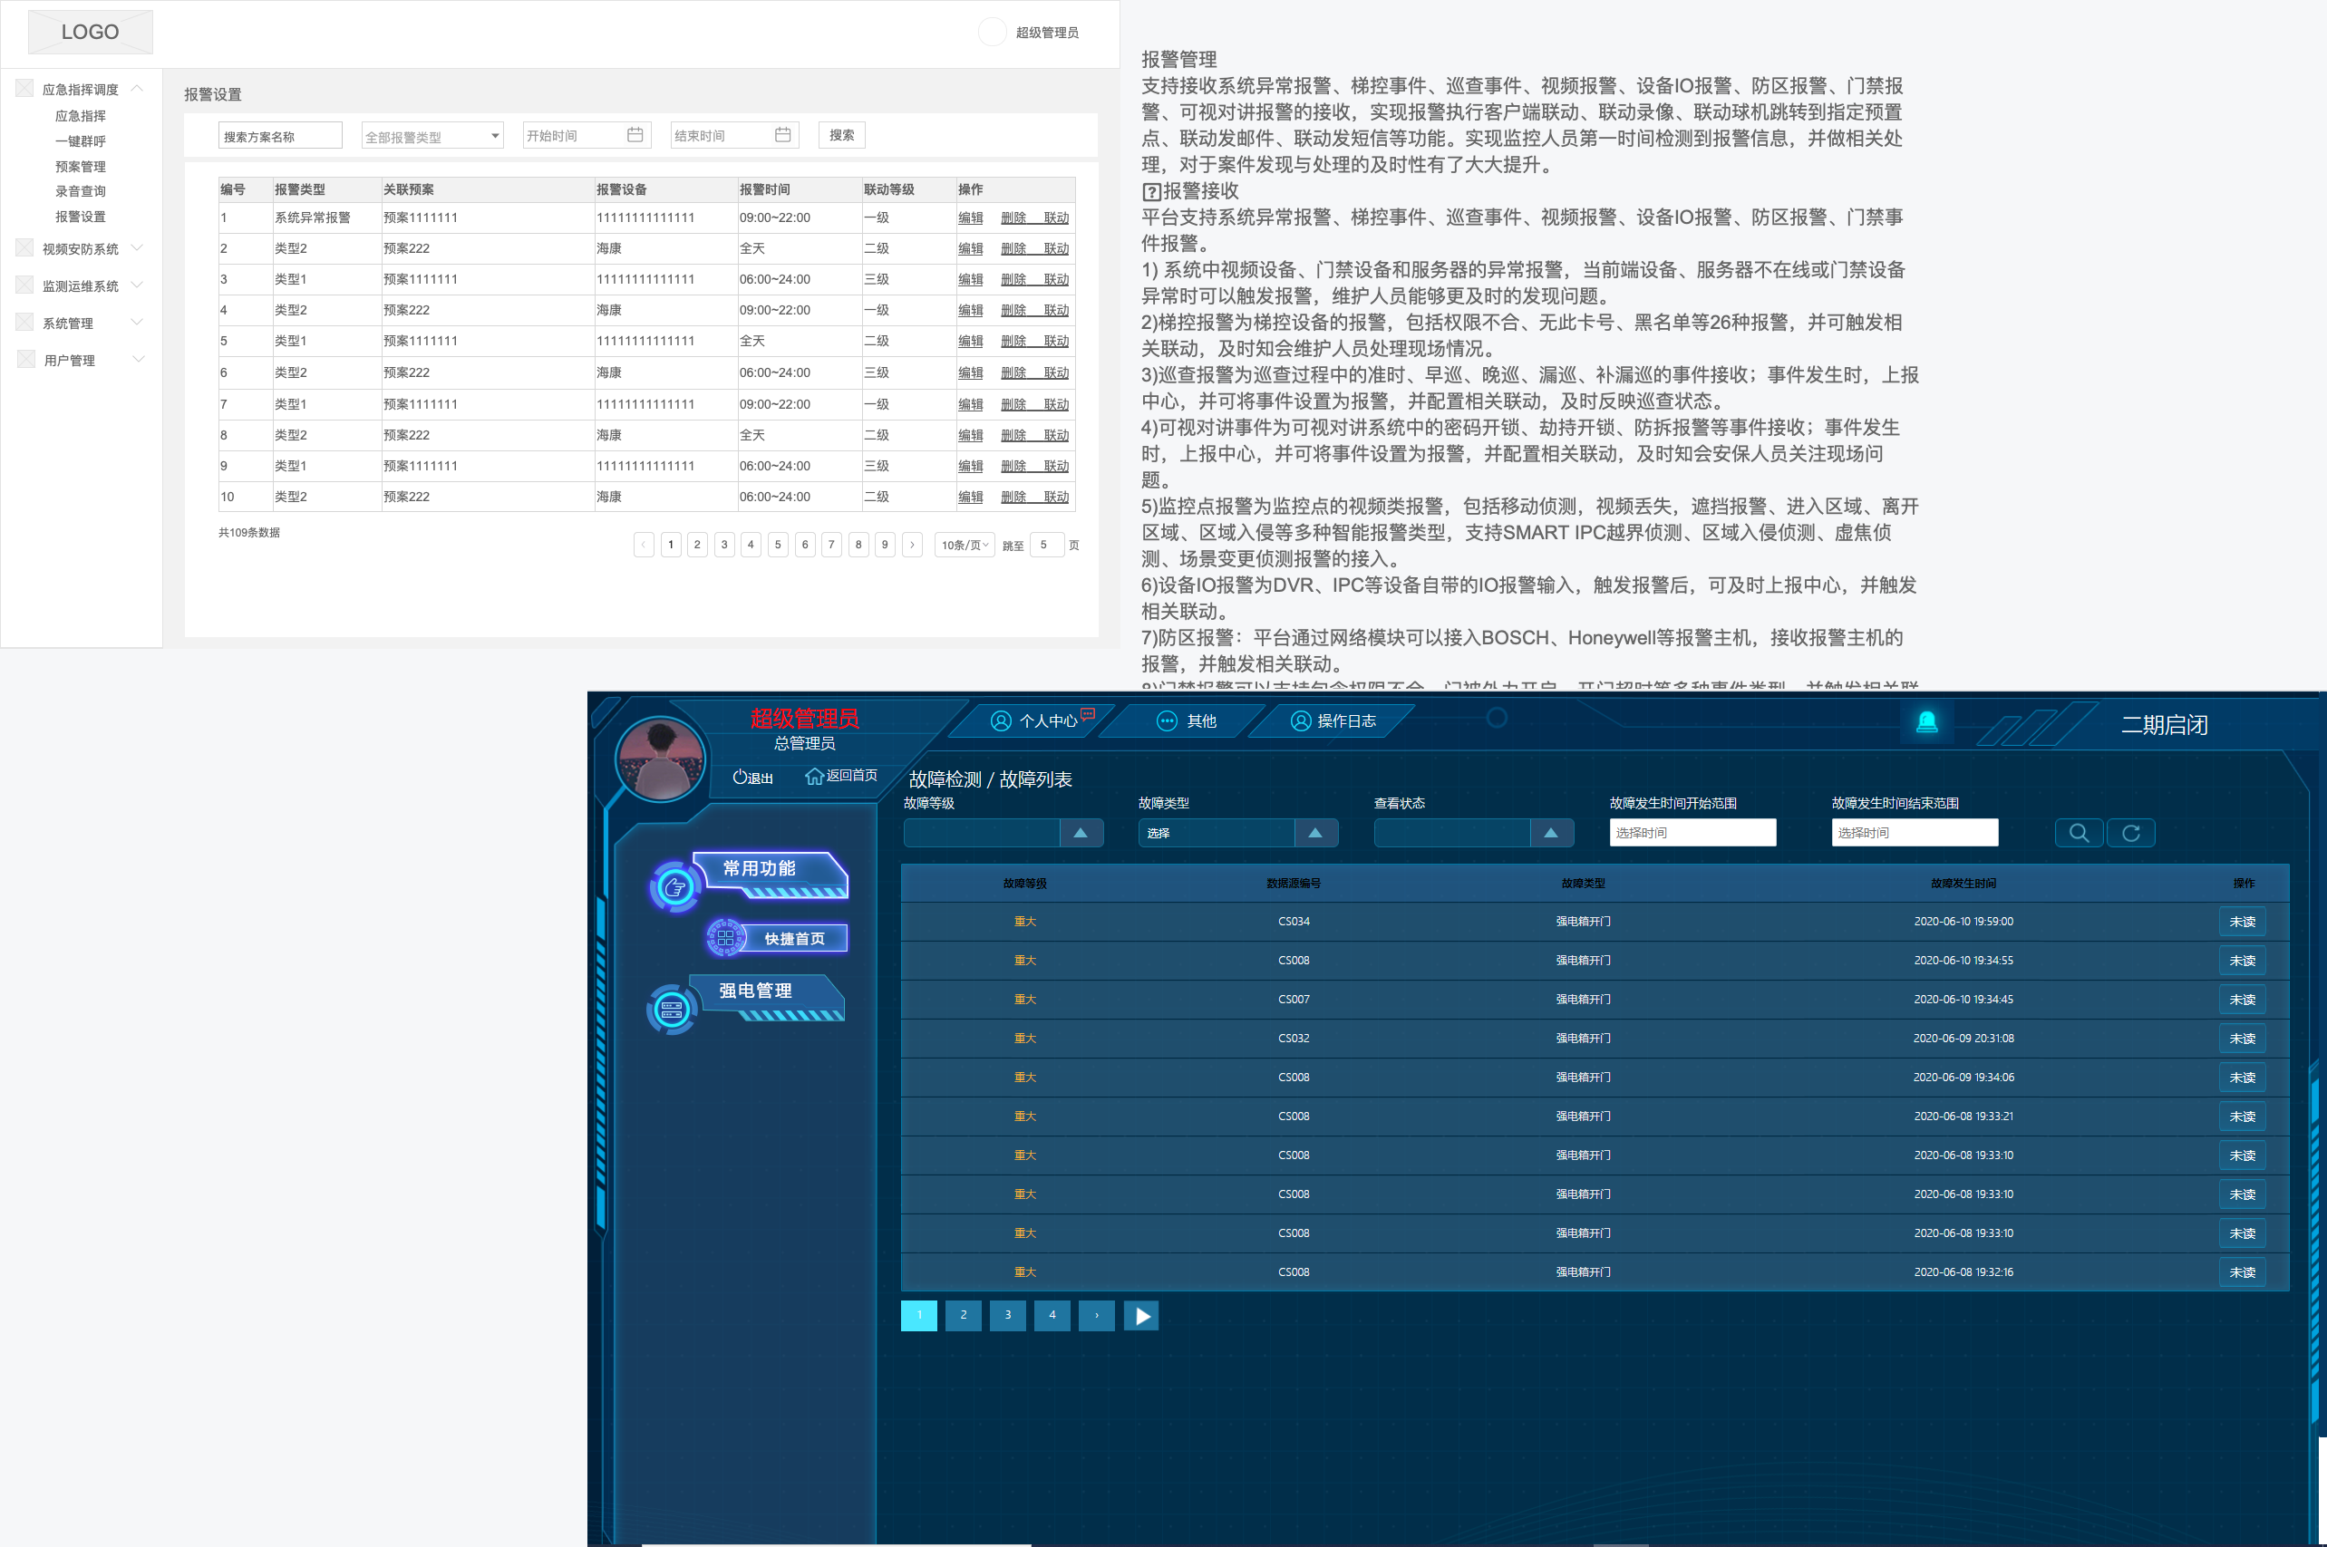Click the 视频安防系统 sidebar icon
The height and width of the screenshot is (1547, 2327).
(x=24, y=247)
